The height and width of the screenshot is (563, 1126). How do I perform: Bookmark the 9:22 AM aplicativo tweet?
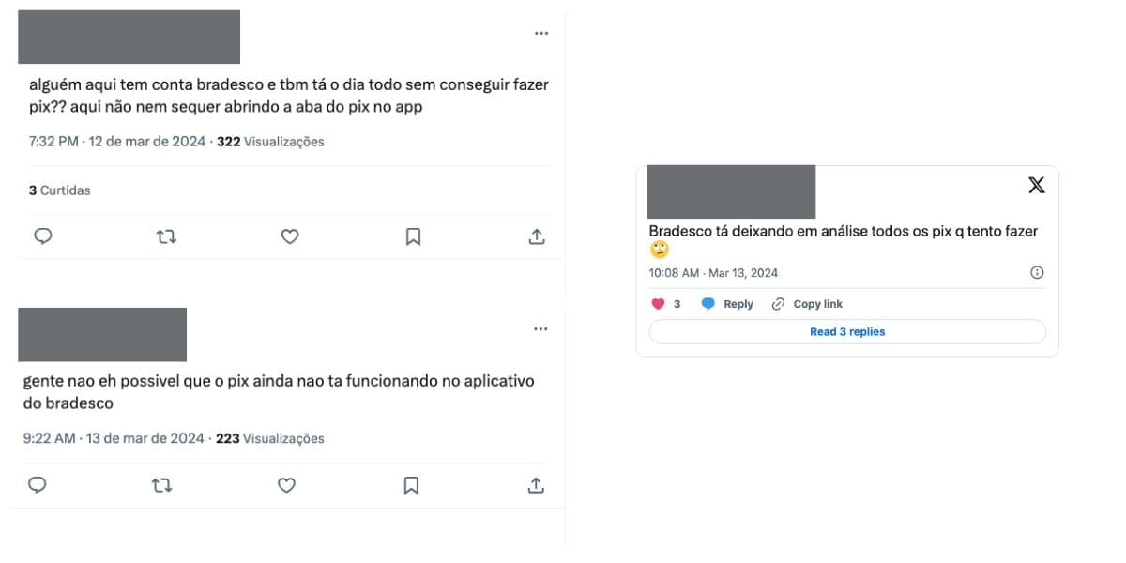411,485
